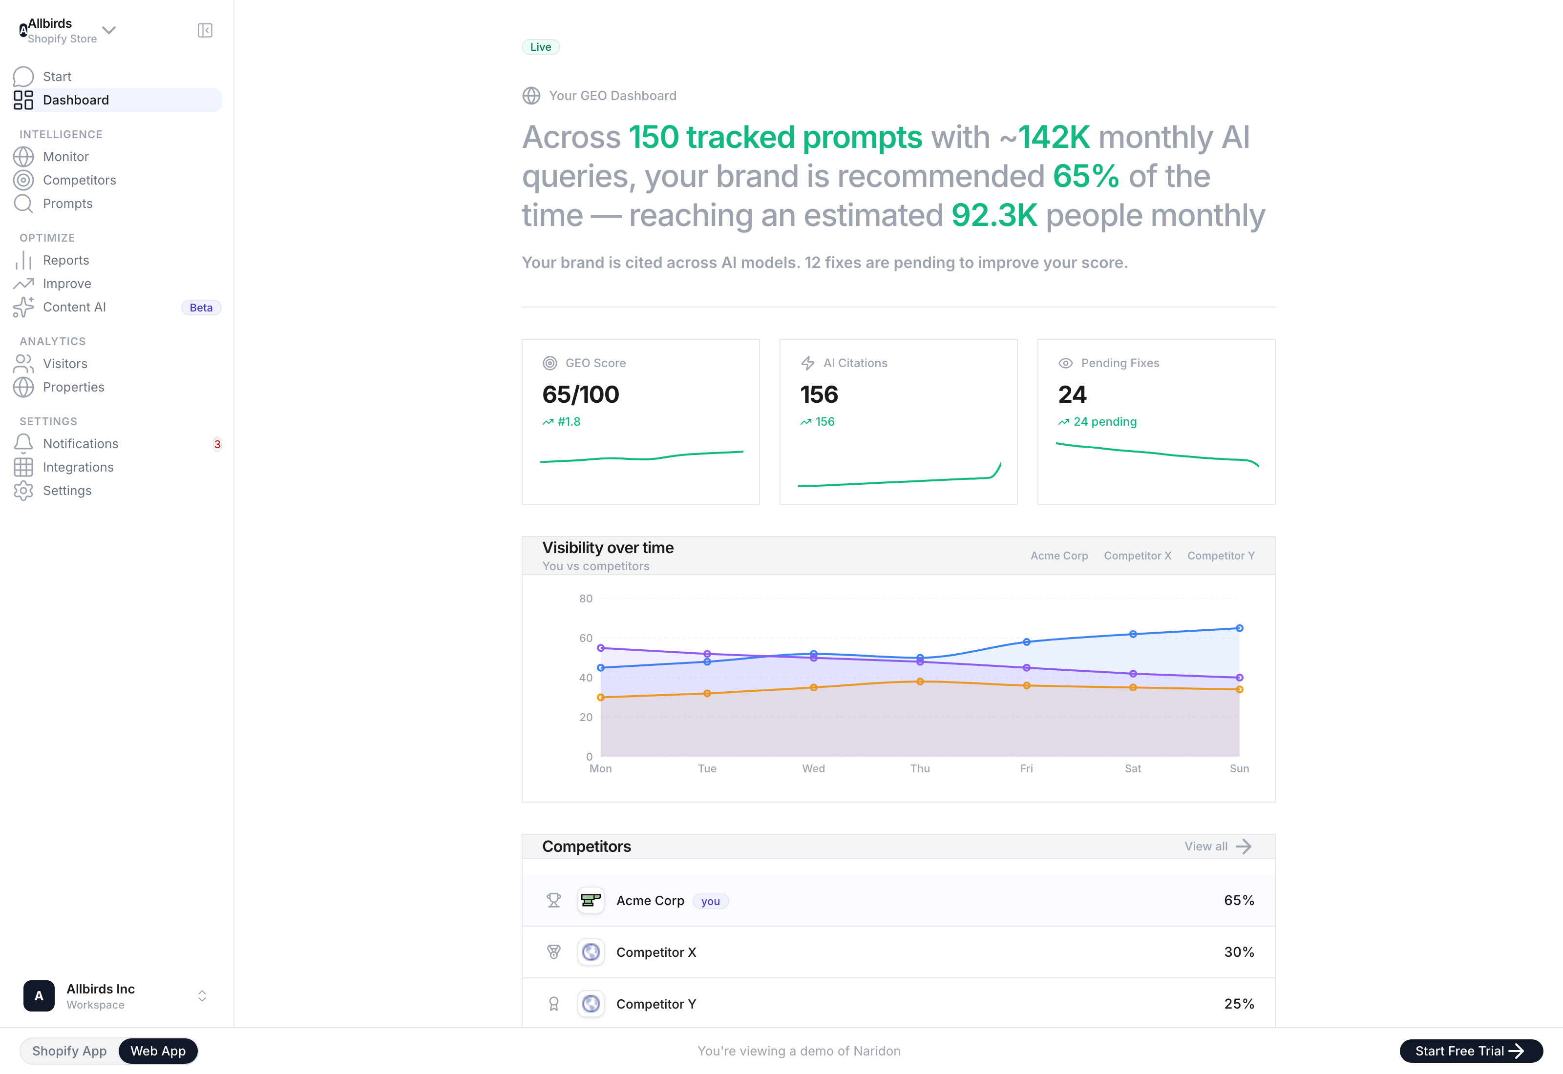Toggle the Competitor Y chart legend
1563x1074 pixels.
point(1221,556)
